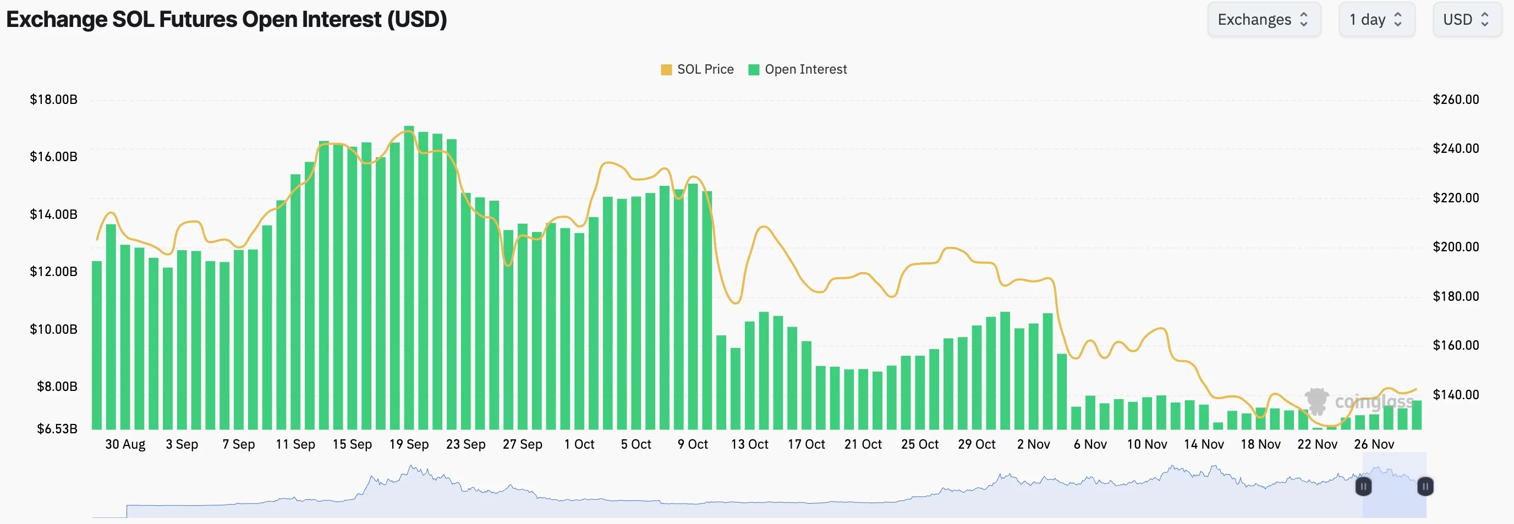Click the left pause-style range handle
The height and width of the screenshot is (524, 1514).
pos(1364,487)
